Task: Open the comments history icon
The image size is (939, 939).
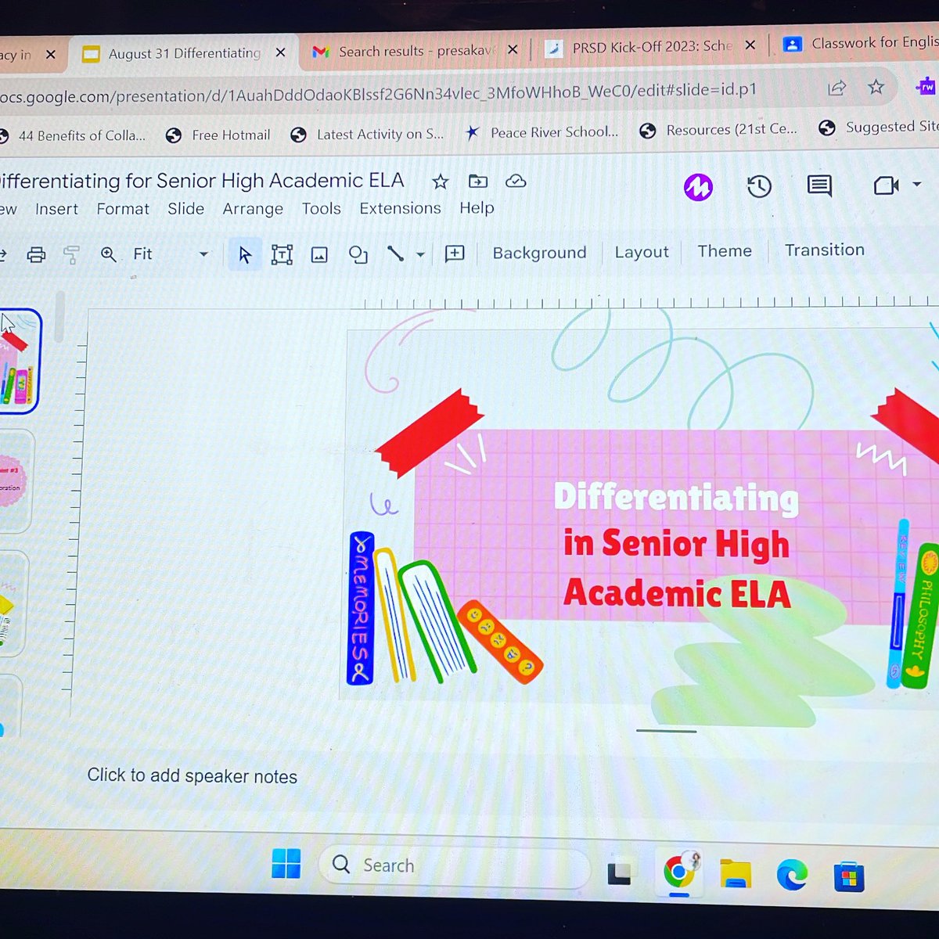Action: pos(819,185)
